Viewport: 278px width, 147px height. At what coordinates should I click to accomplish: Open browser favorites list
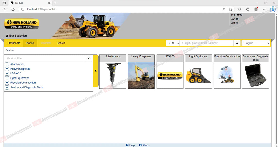tap(240, 9)
